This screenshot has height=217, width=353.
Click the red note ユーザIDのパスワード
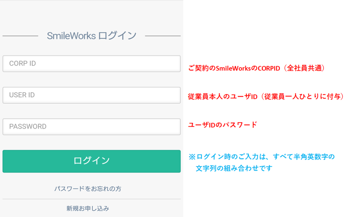[222, 125]
